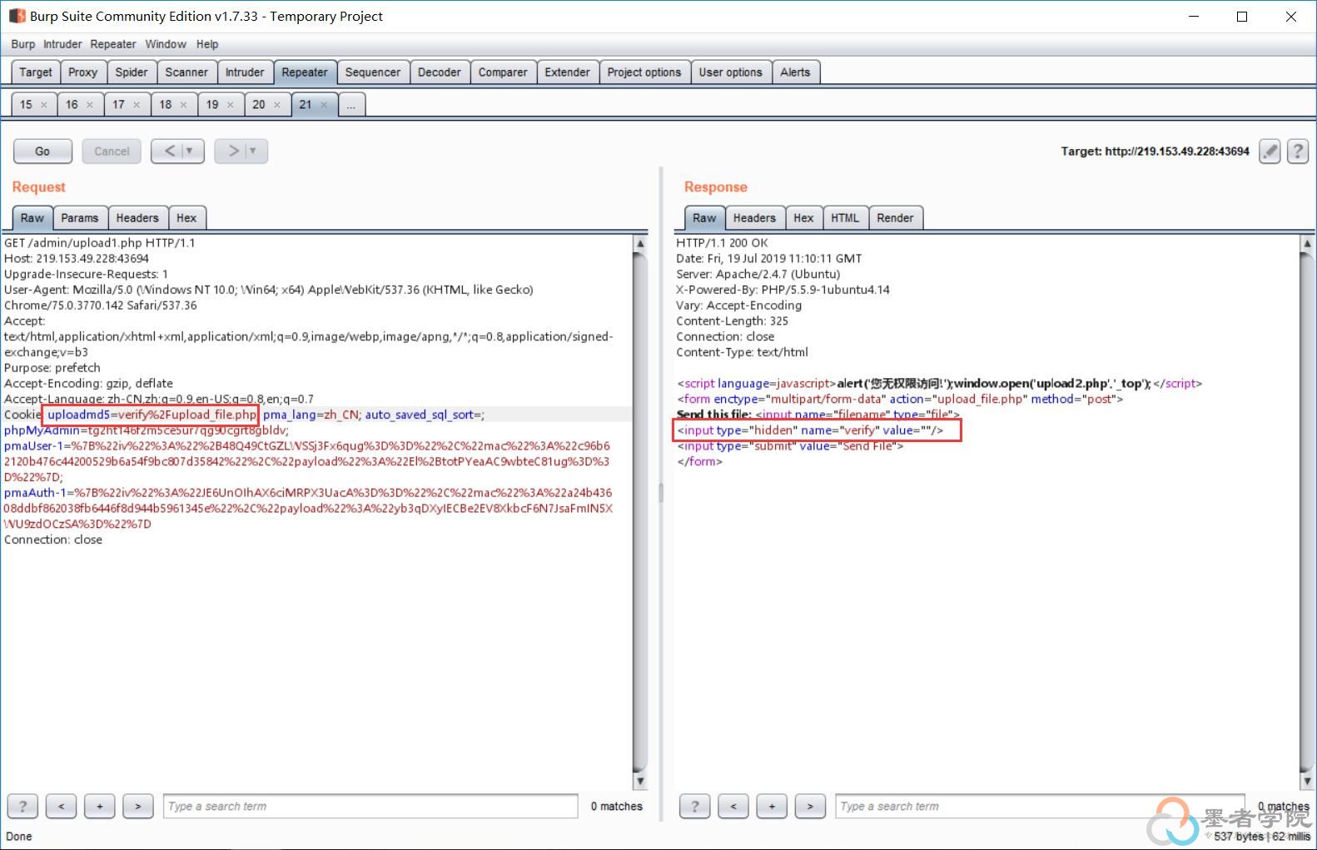The height and width of the screenshot is (850, 1317).
Task: Open response search help question icon
Action: [x=695, y=806]
